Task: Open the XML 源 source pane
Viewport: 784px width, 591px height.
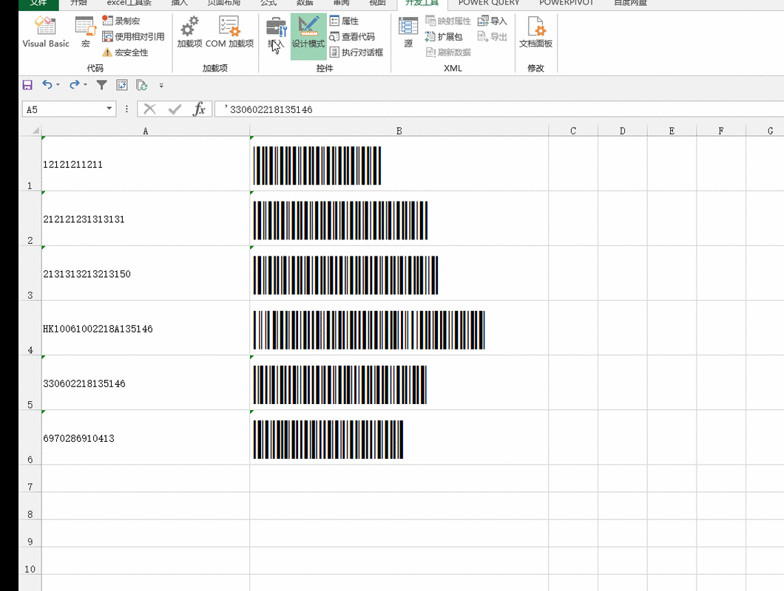Action: pos(408,33)
